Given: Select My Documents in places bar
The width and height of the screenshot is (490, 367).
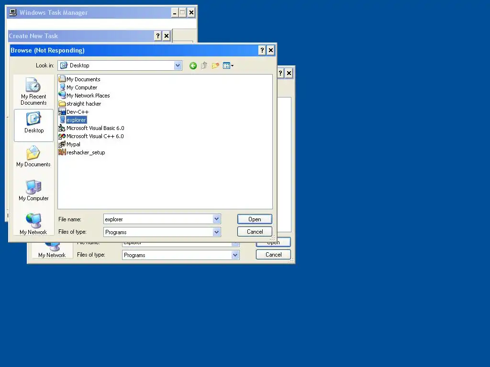Looking at the screenshot, I should pos(33,157).
